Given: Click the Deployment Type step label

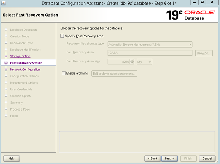Looking at the screenshot, I should pyautogui.click(x=22, y=43).
